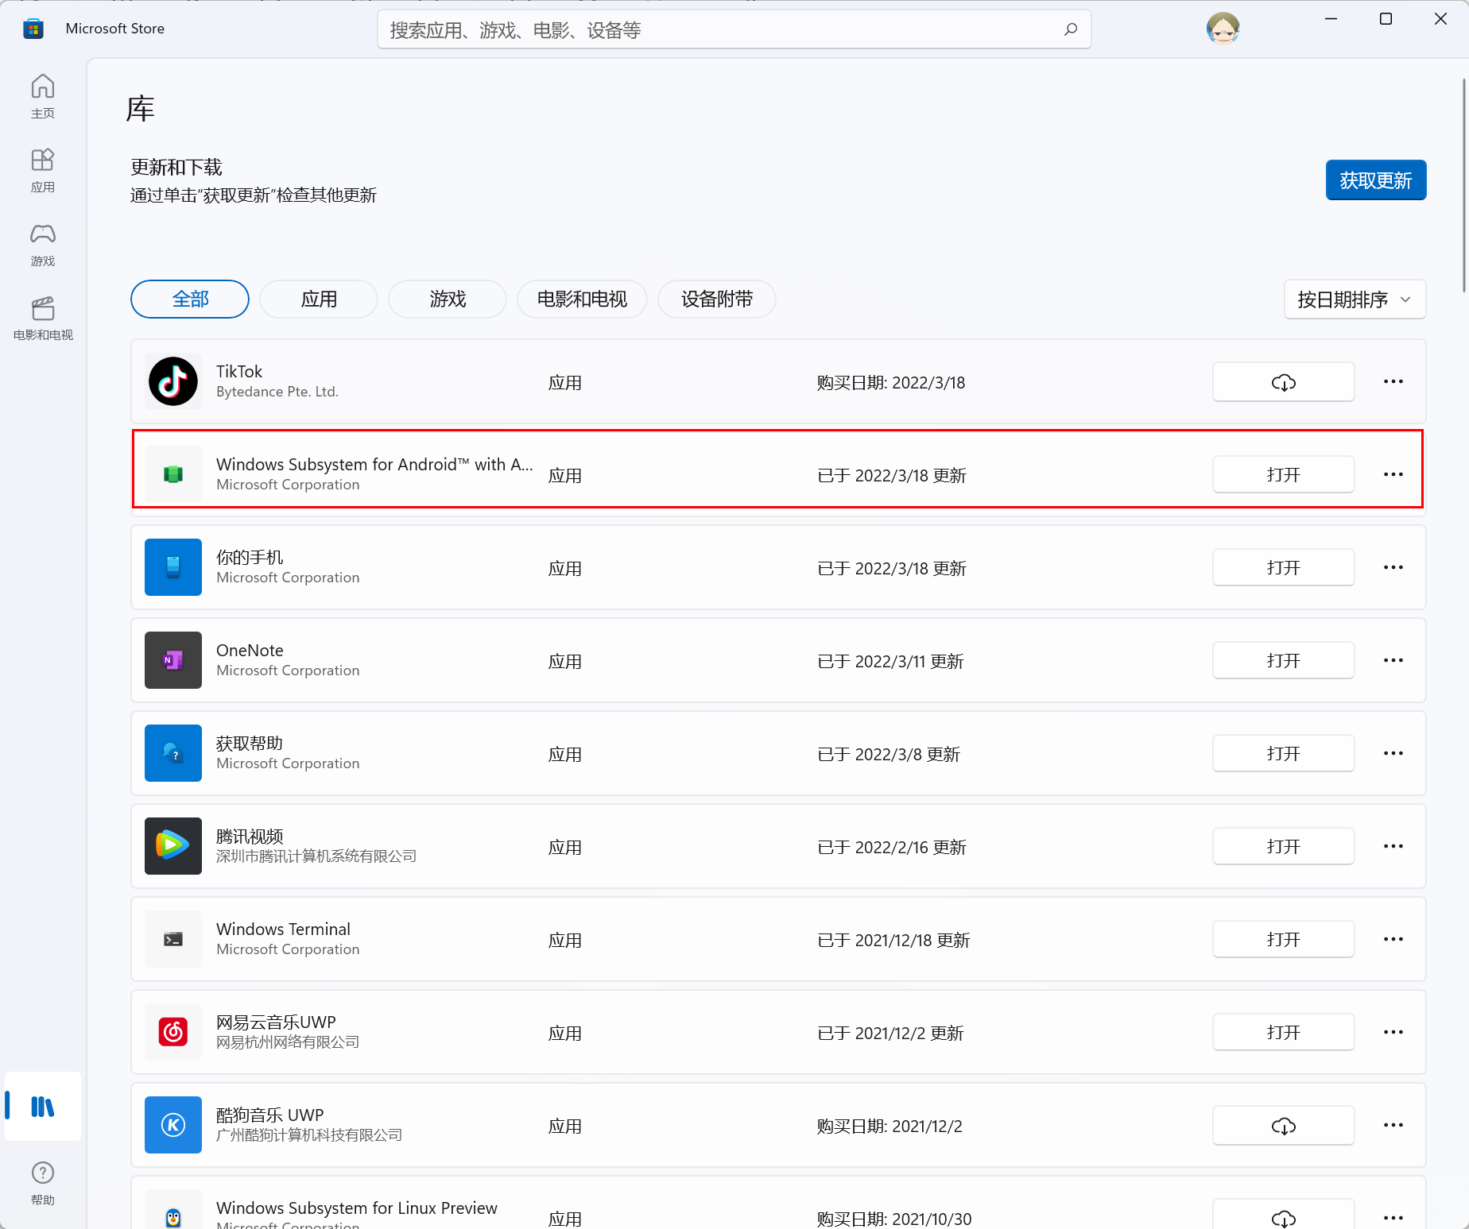Viewport: 1469px width, 1229px height.
Task: Click the Windows Subsystem for Linux Preview title
Action: [x=357, y=1208]
